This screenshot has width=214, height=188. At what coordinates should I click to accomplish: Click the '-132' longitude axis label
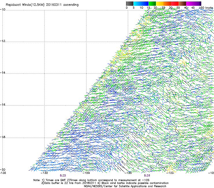pos(44,173)
